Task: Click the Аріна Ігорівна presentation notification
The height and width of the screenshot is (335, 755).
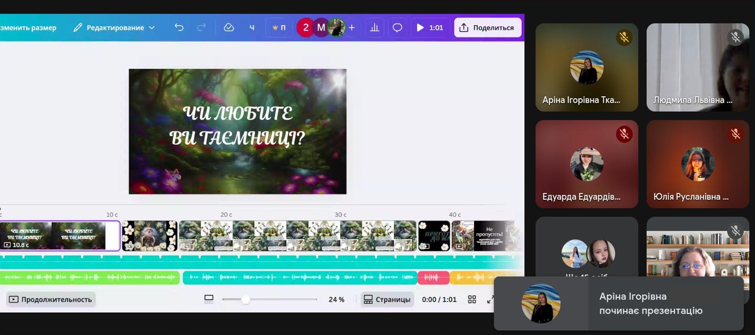Action: click(x=619, y=304)
